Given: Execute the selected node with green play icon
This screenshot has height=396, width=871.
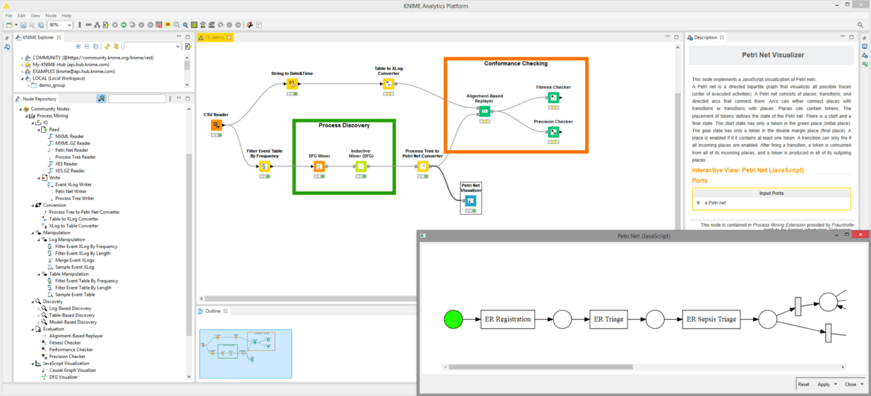Looking at the screenshot, I should pyautogui.click(x=124, y=25).
